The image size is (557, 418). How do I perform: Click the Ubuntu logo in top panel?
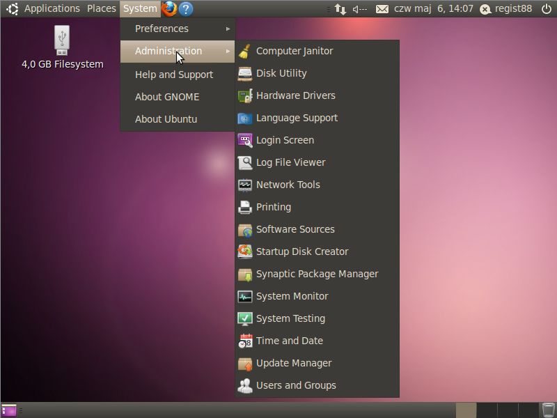[x=13, y=9]
